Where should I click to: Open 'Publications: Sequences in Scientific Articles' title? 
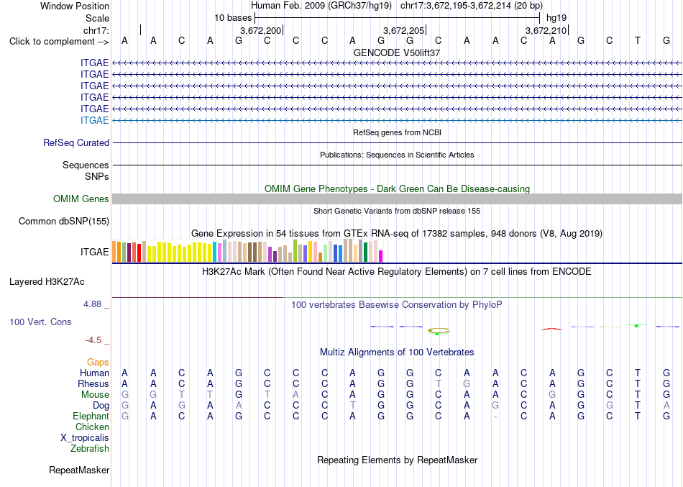397,155
